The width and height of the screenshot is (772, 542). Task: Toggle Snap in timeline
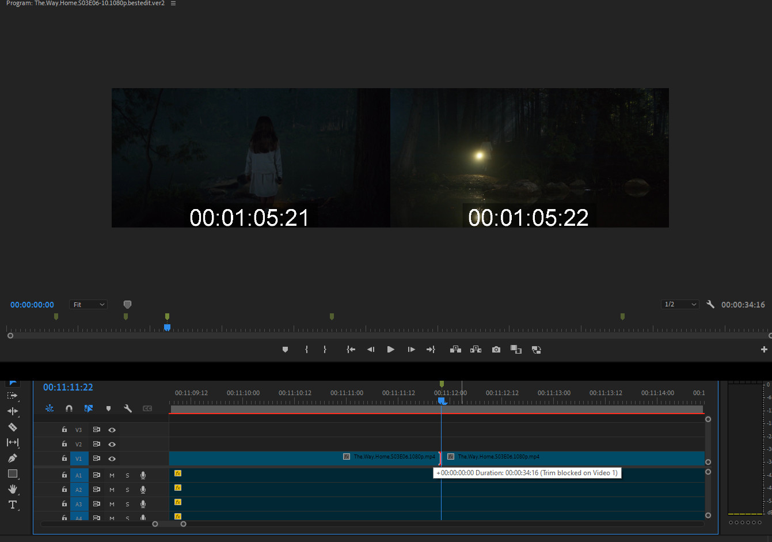tap(69, 408)
